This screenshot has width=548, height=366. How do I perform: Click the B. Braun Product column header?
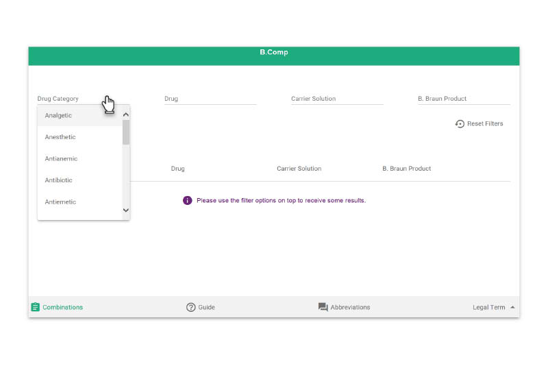pos(406,169)
